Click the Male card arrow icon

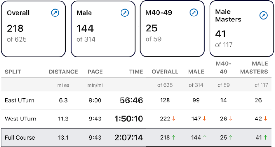pyautogui.click(x=125, y=13)
